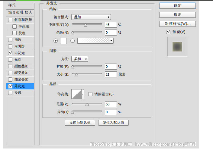Viewport: 213px width, 150px height.
Task: Expand the contour picker dropdown arrow
Action: pyautogui.click(x=83, y=94)
